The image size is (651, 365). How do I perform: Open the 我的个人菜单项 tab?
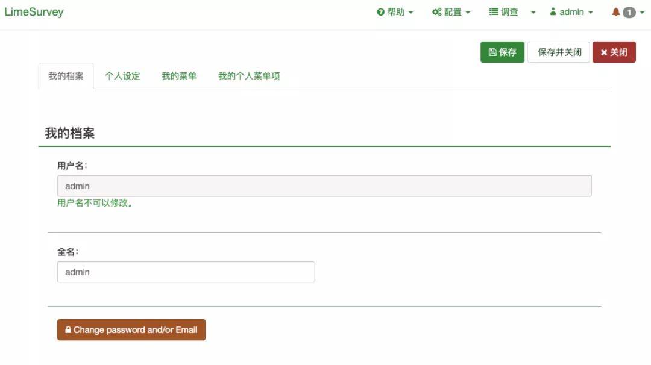tap(249, 76)
